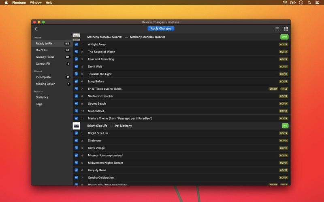The width and height of the screenshot is (324, 202).
Task: Open Statistics report
Action: 52,97
